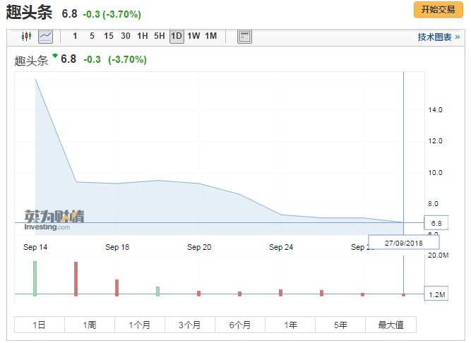Click the 20.0M volume axis label
Image resolution: width=471 pixels, height=343 pixels.
click(439, 255)
